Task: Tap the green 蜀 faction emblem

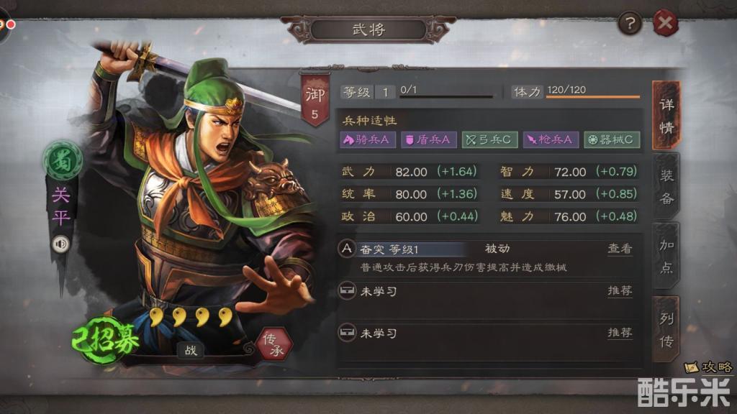Action: (x=63, y=161)
